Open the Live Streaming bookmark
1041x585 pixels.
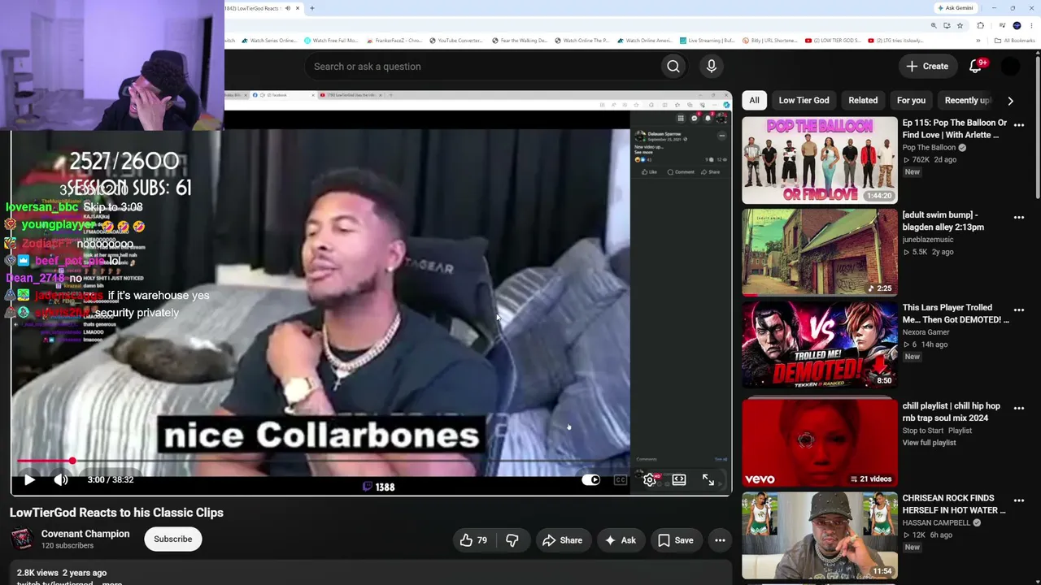point(707,41)
